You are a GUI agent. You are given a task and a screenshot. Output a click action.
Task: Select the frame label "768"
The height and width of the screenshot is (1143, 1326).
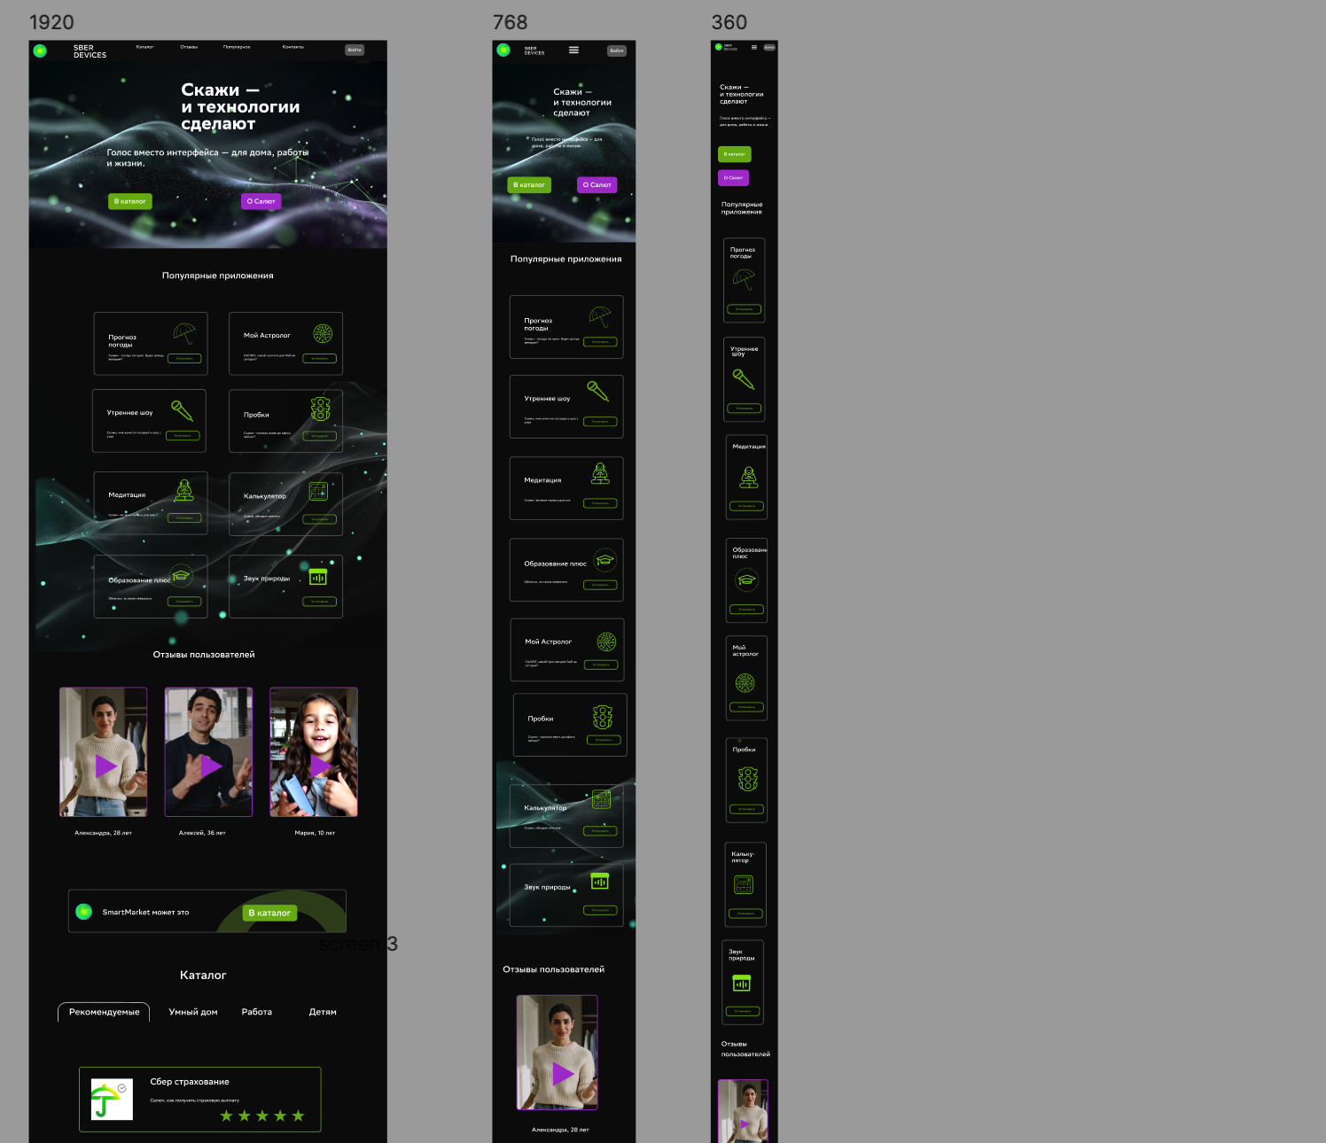(x=510, y=22)
